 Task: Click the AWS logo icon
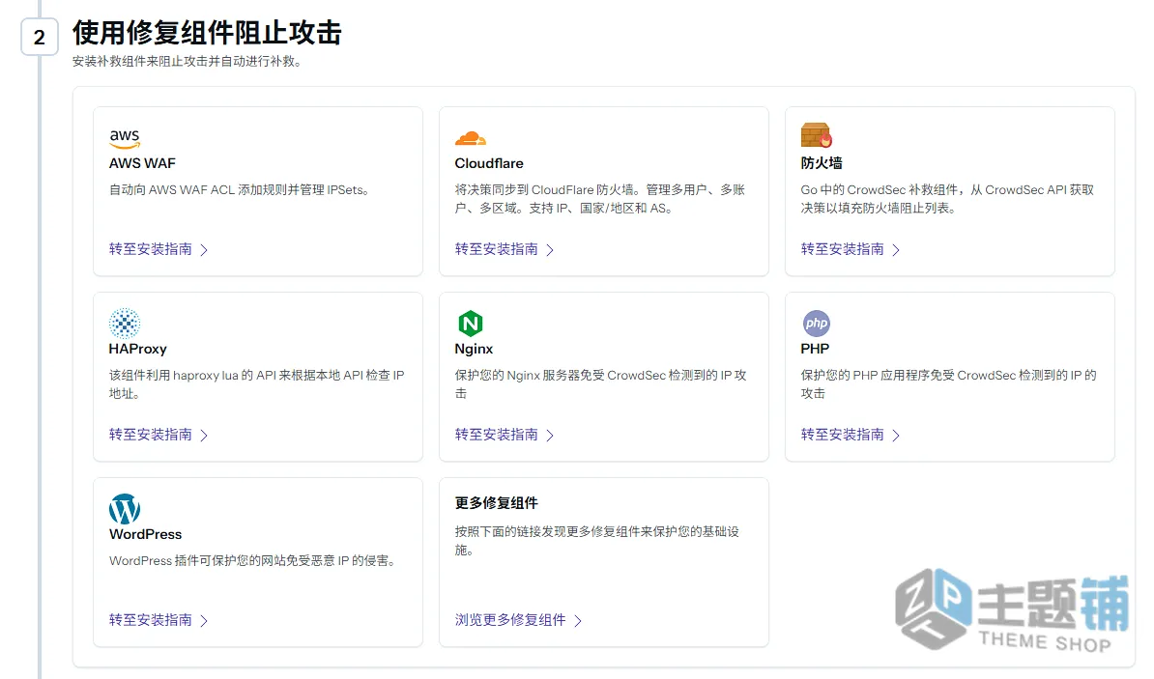coord(125,137)
